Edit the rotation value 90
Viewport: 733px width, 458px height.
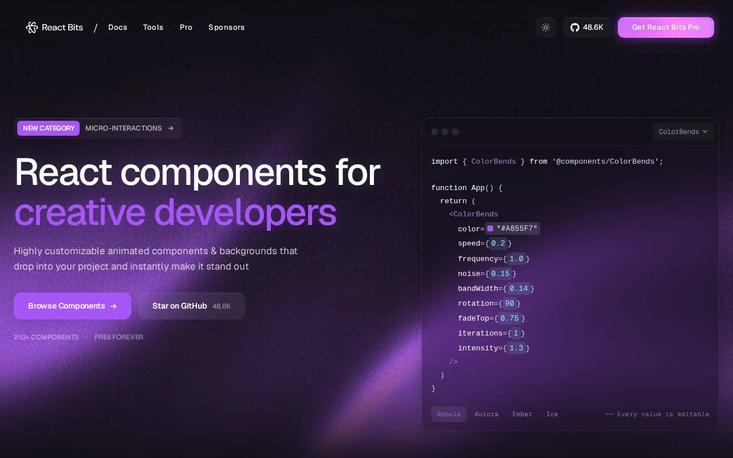pyautogui.click(x=510, y=303)
